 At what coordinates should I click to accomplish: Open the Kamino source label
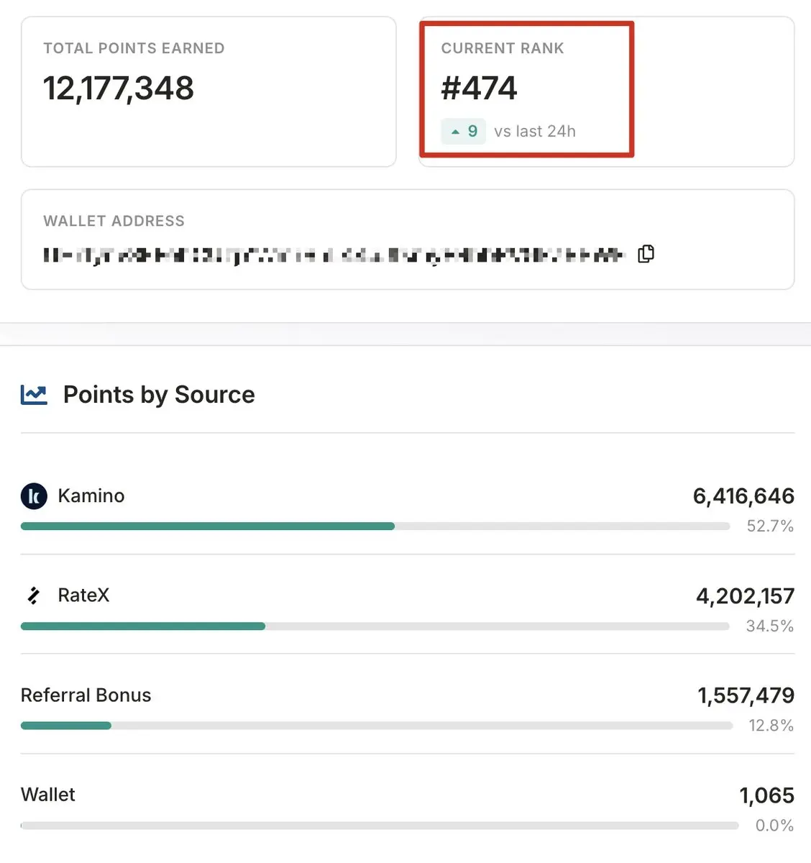(91, 496)
